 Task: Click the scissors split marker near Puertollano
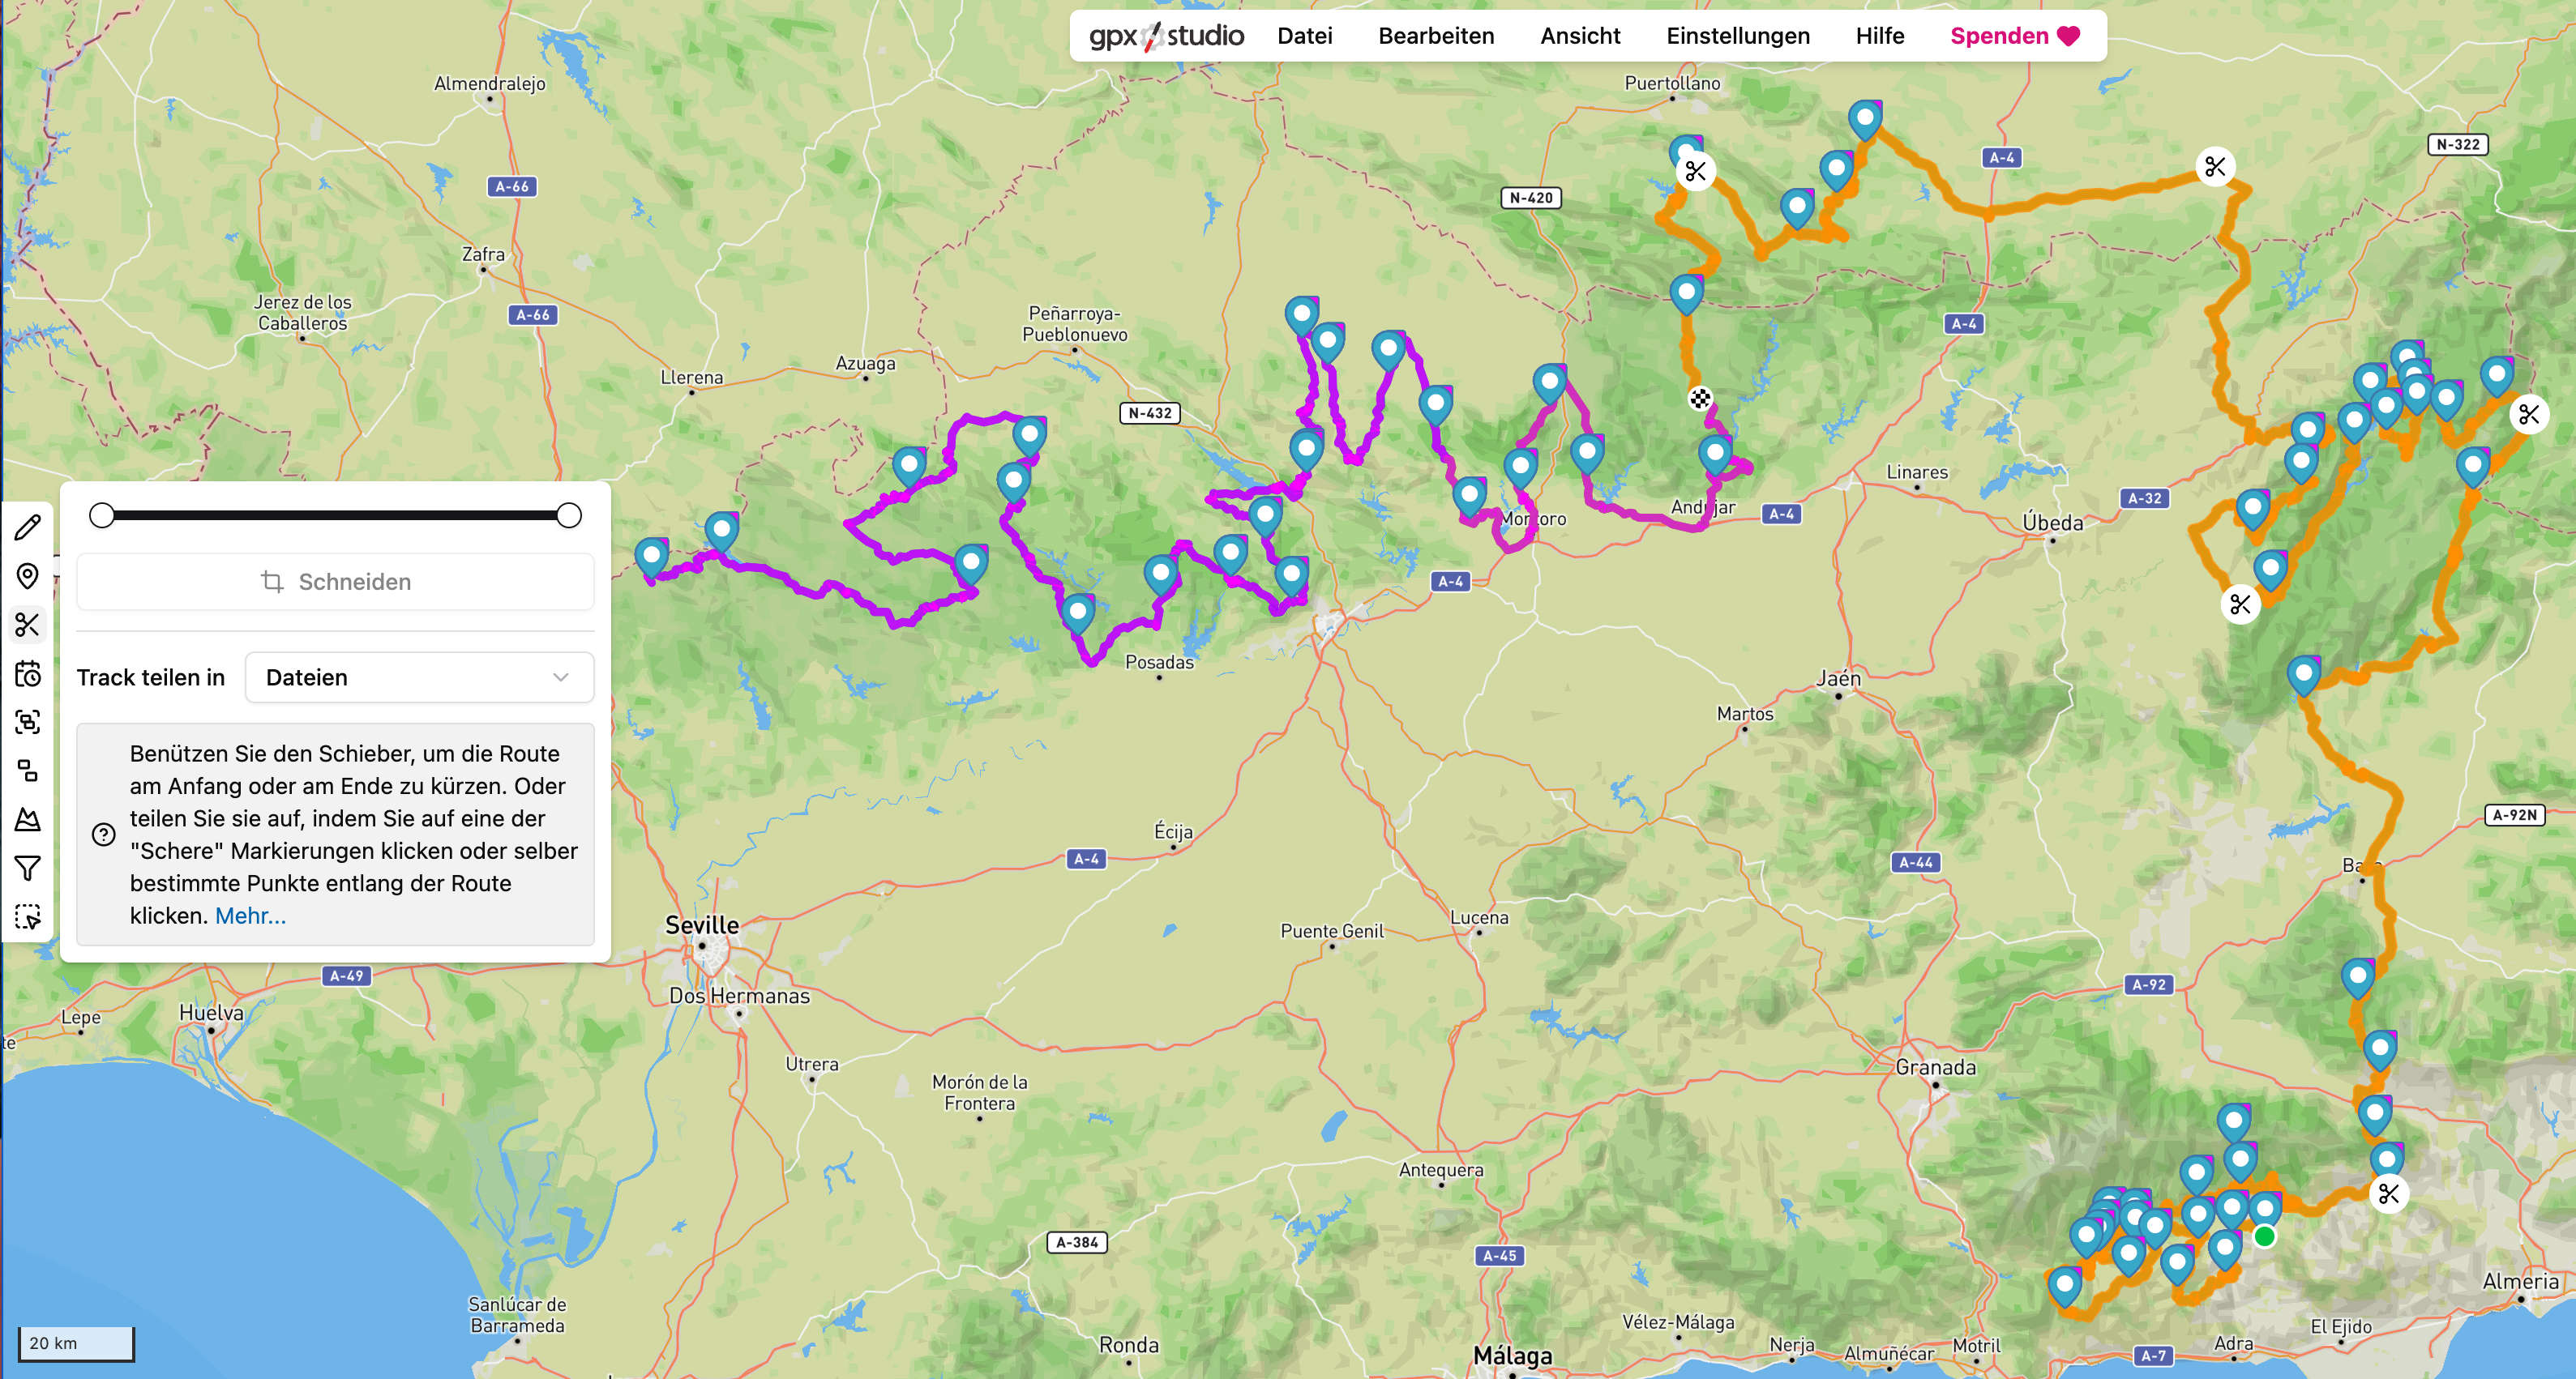click(1695, 172)
